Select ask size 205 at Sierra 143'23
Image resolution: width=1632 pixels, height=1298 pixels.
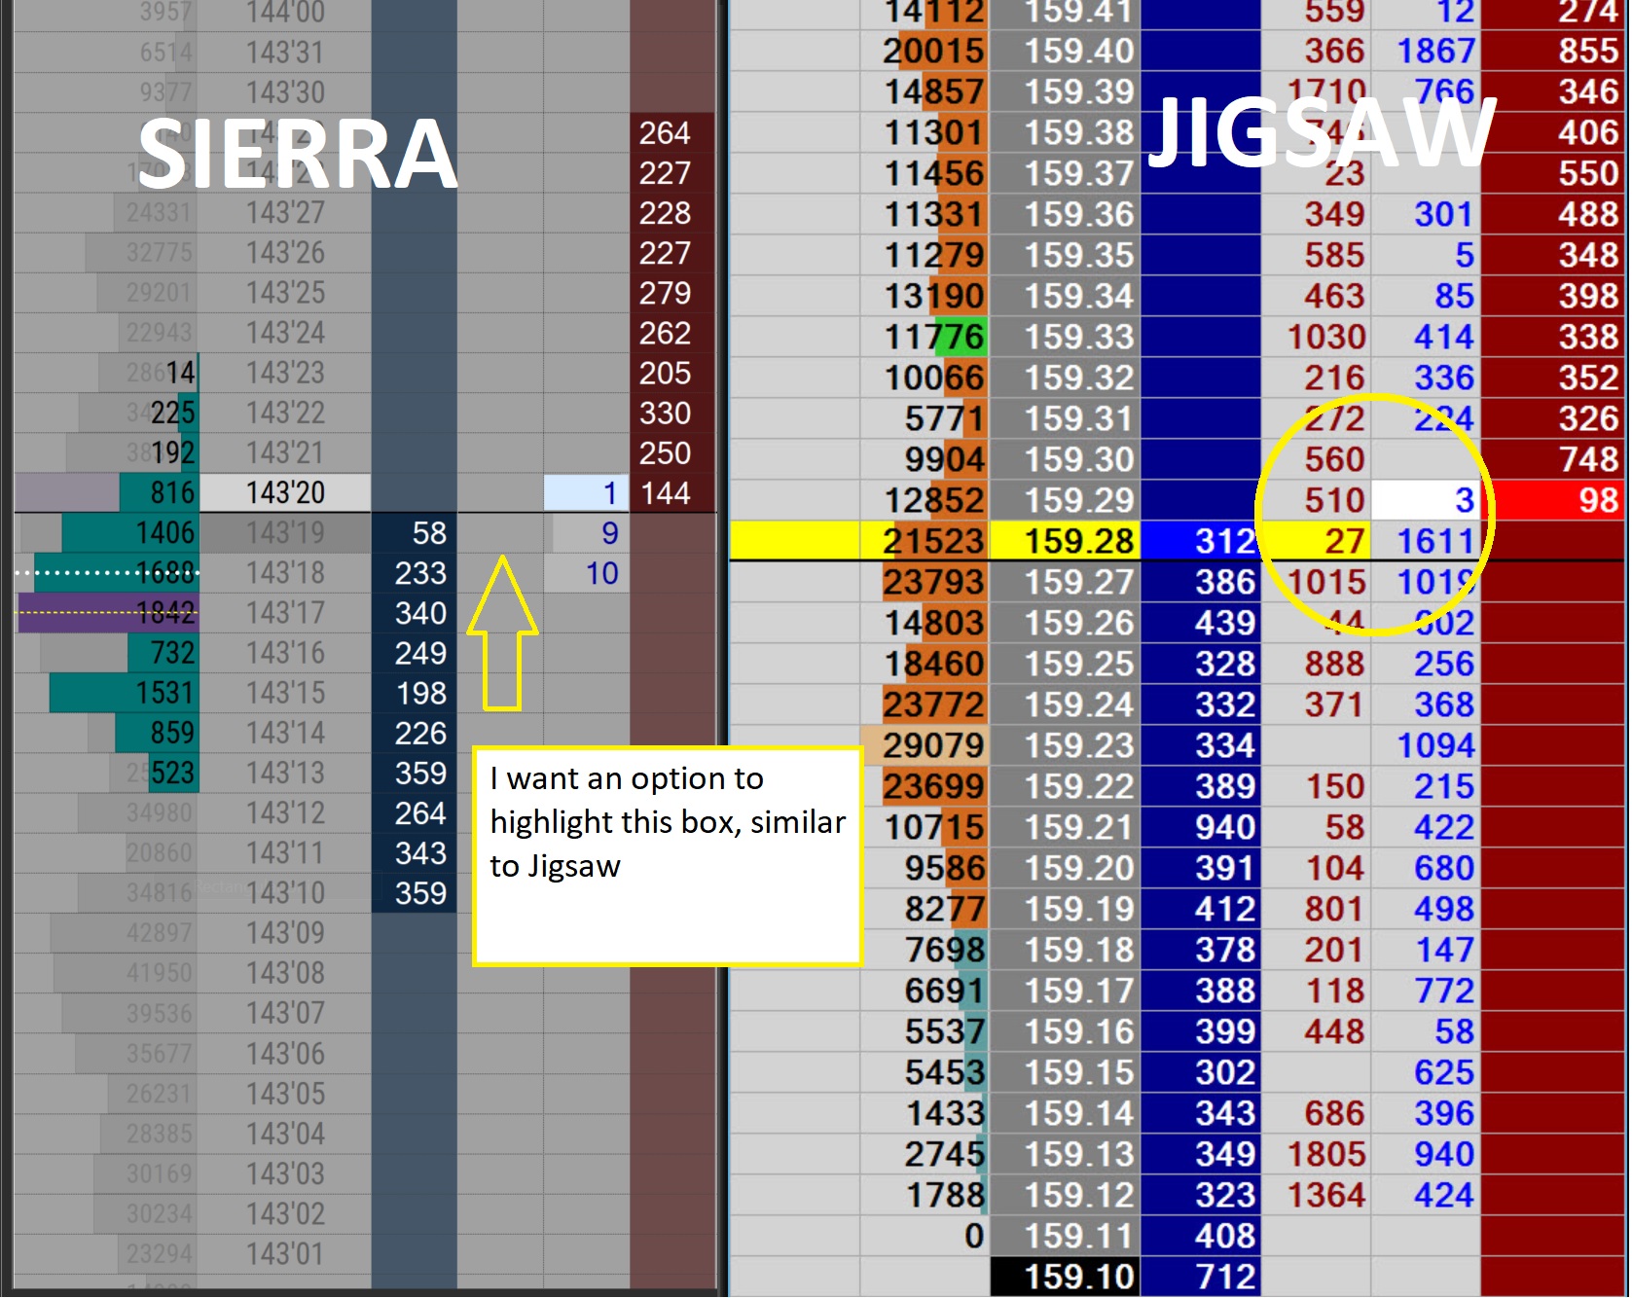point(672,373)
